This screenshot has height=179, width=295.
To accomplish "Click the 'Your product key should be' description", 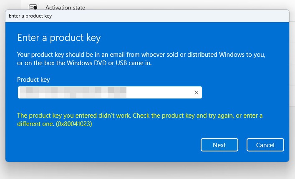I will click(x=141, y=59).
